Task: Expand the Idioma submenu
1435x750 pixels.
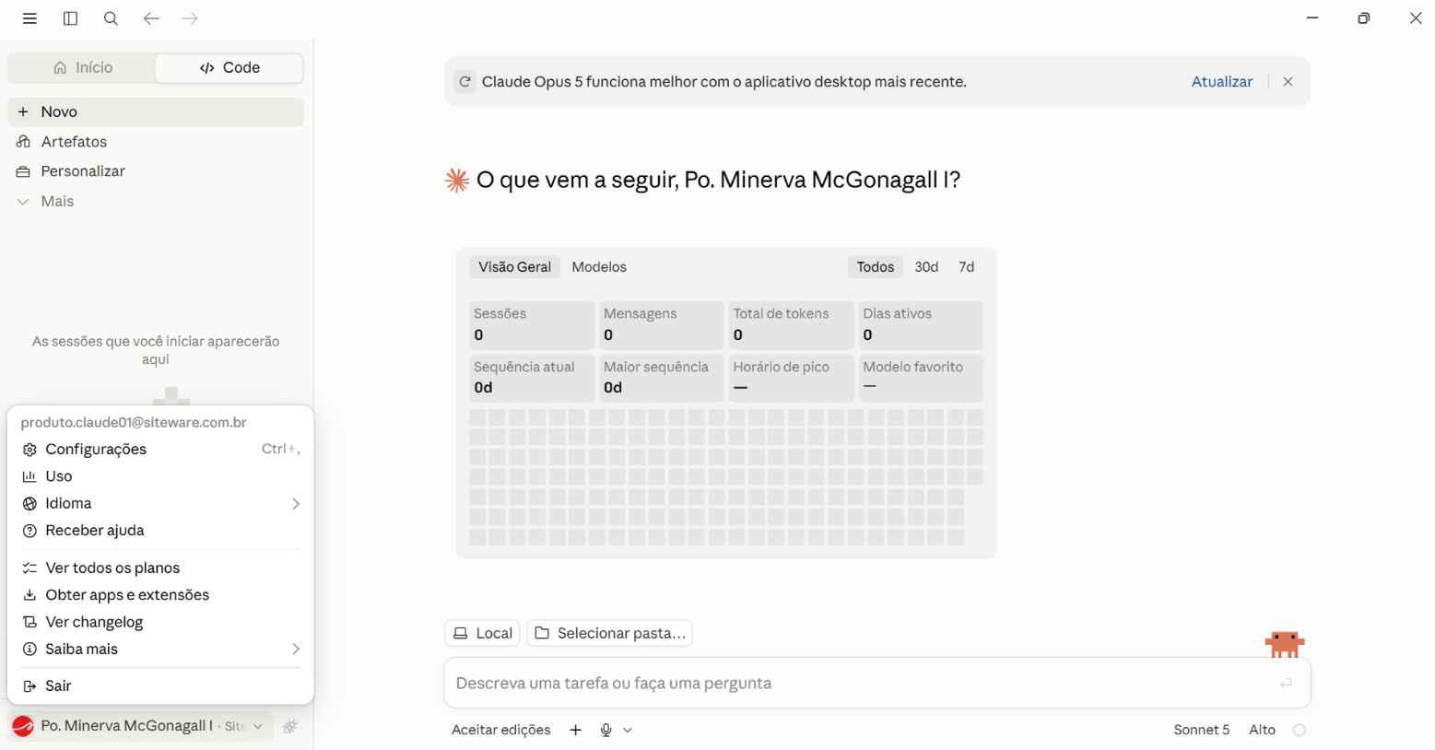Action: point(160,504)
